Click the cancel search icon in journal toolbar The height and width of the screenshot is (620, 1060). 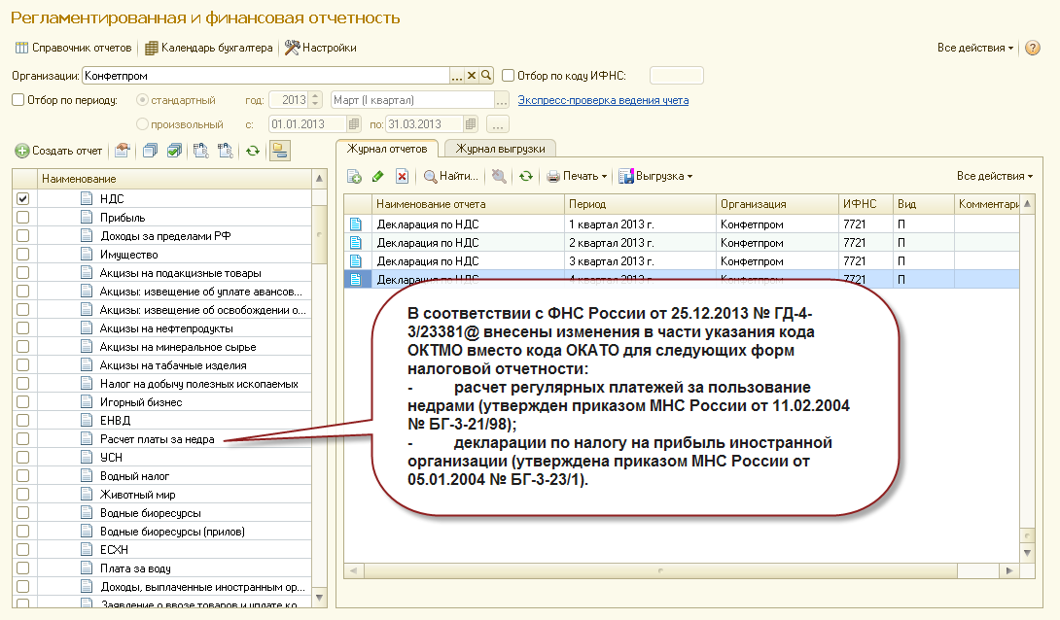click(x=499, y=176)
